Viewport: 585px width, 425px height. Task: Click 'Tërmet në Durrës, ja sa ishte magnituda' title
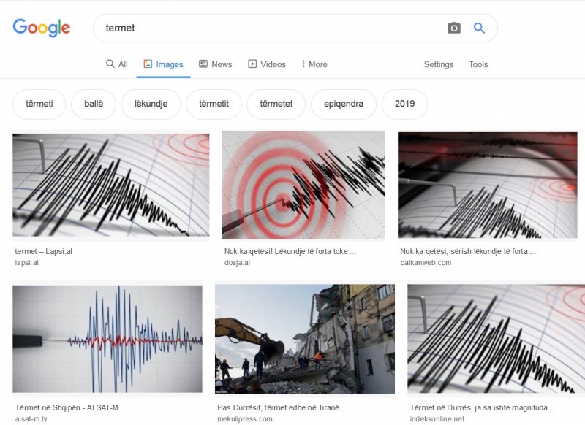click(483, 408)
